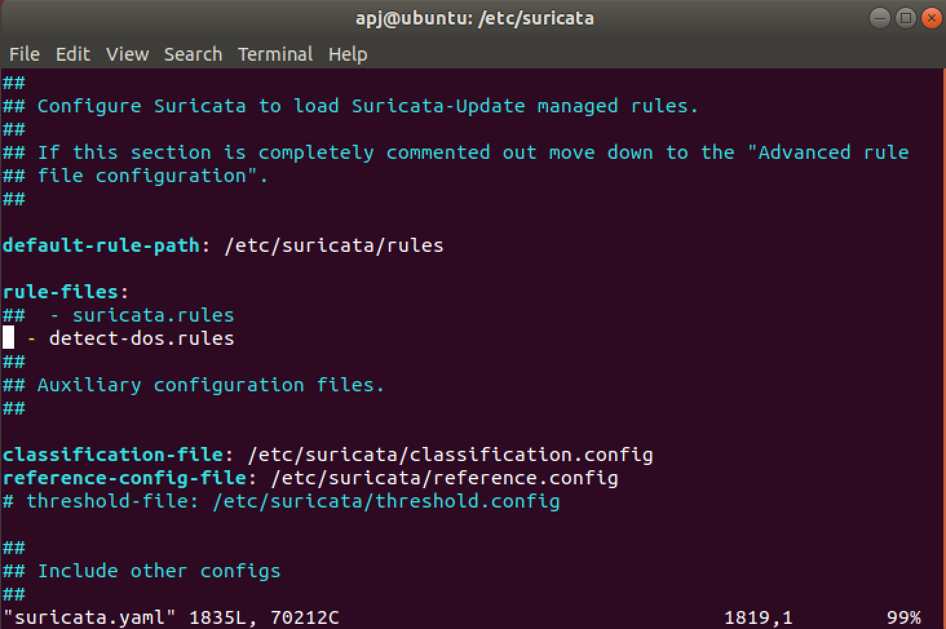The width and height of the screenshot is (946, 629).
Task: Click '/etc/suricata/reference.config' path
Action: [x=445, y=478]
